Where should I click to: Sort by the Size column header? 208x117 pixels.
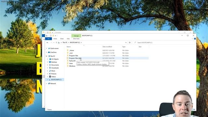(x=140, y=47)
